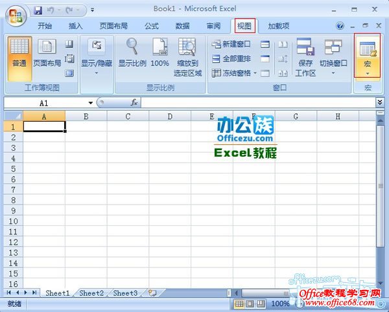The width and height of the screenshot is (389, 312).
Task: Click 全部重排 button
Action: click(231, 59)
